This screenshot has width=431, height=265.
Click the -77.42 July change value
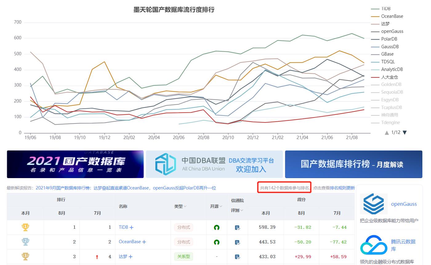(x=338, y=242)
